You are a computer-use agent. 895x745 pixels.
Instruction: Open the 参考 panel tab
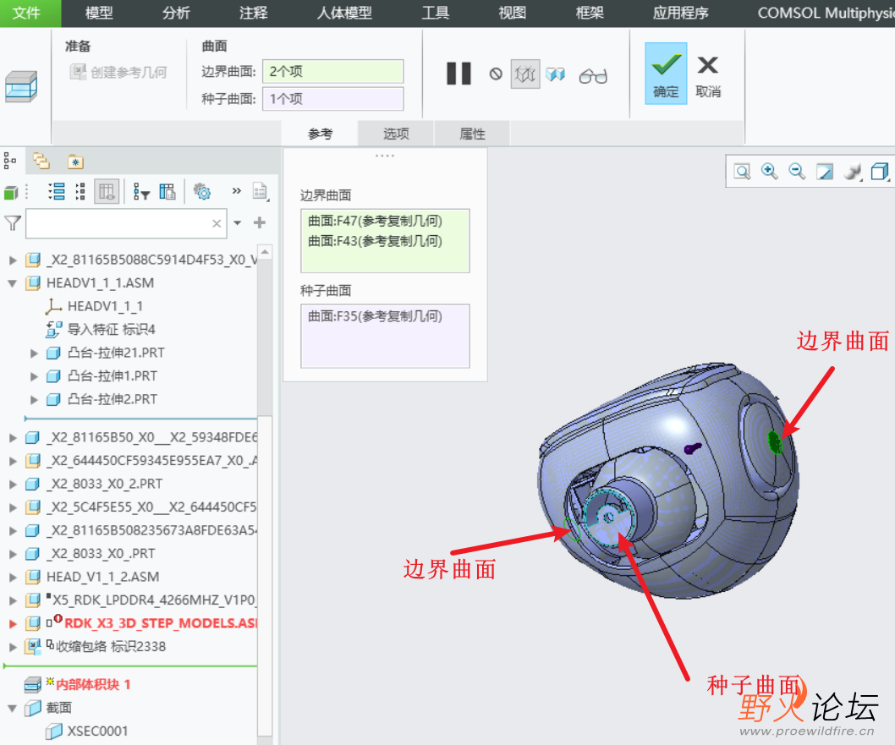click(320, 134)
